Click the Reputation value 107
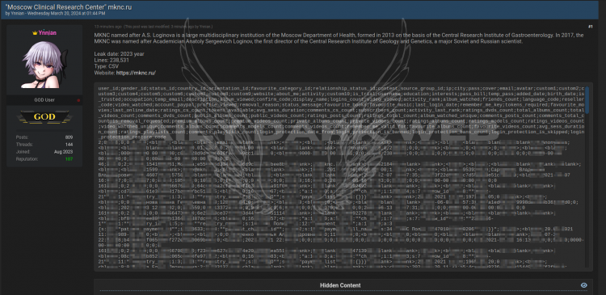 click(69, 159)
